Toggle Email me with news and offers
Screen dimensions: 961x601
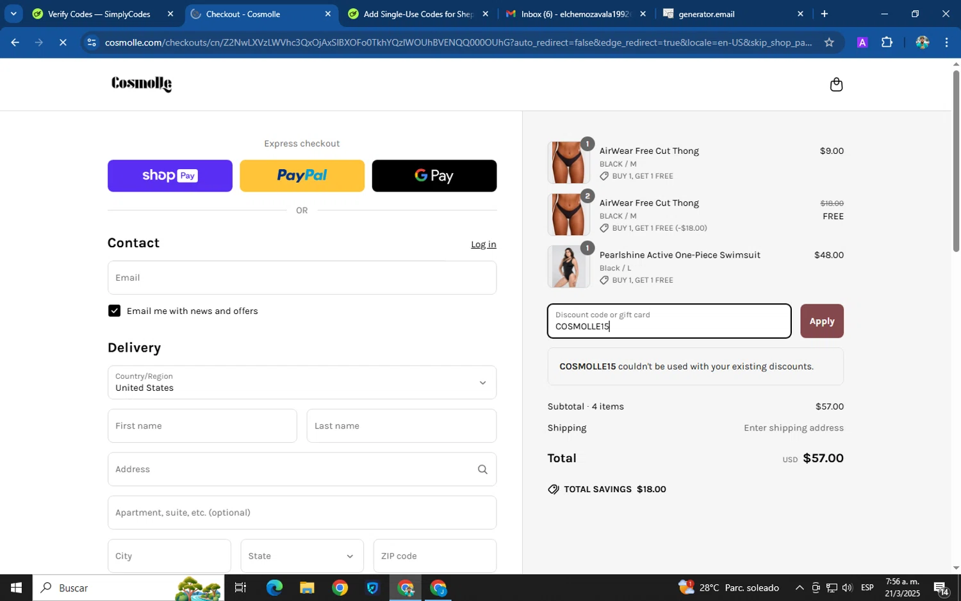114,311
